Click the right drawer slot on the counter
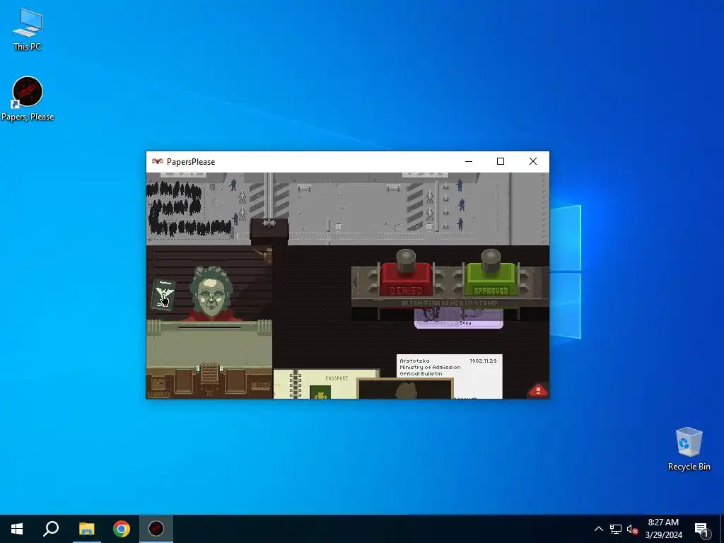724x543 pixels. coord(235,381)
